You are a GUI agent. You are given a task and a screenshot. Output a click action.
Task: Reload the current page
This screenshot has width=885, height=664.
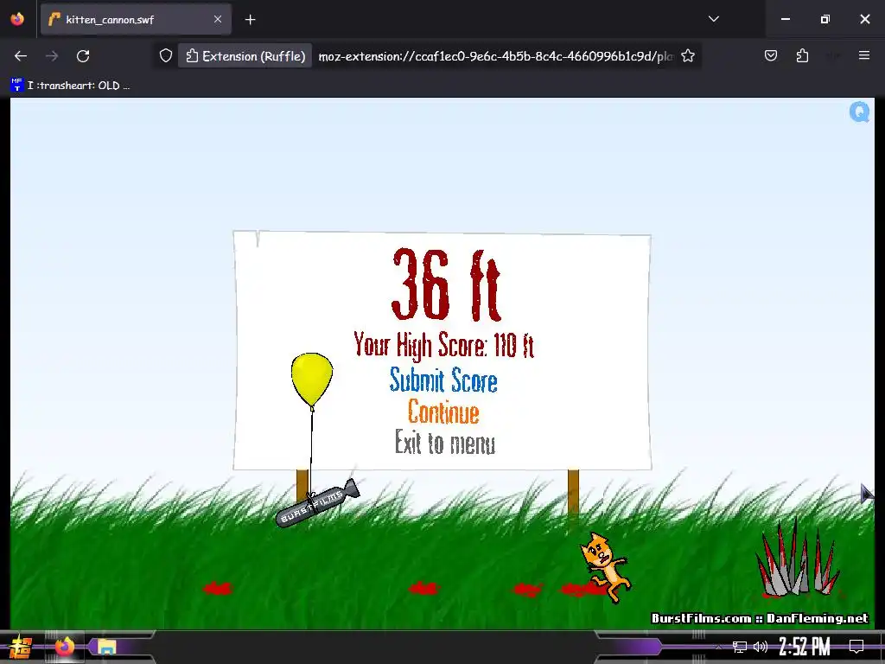pos(83,56)
